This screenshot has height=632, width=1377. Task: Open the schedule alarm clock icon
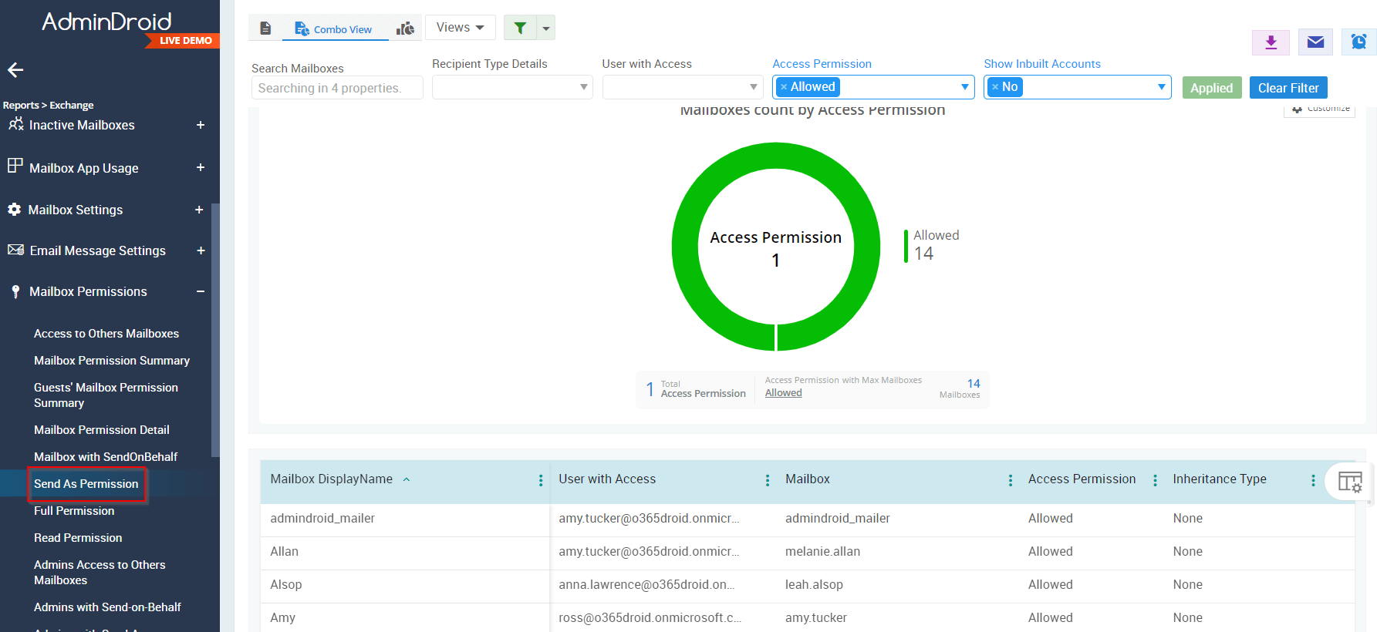tap(1358, 42)
